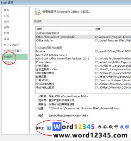Click the Power View location path cell
131x141 pixels.
tap(113, 62)
